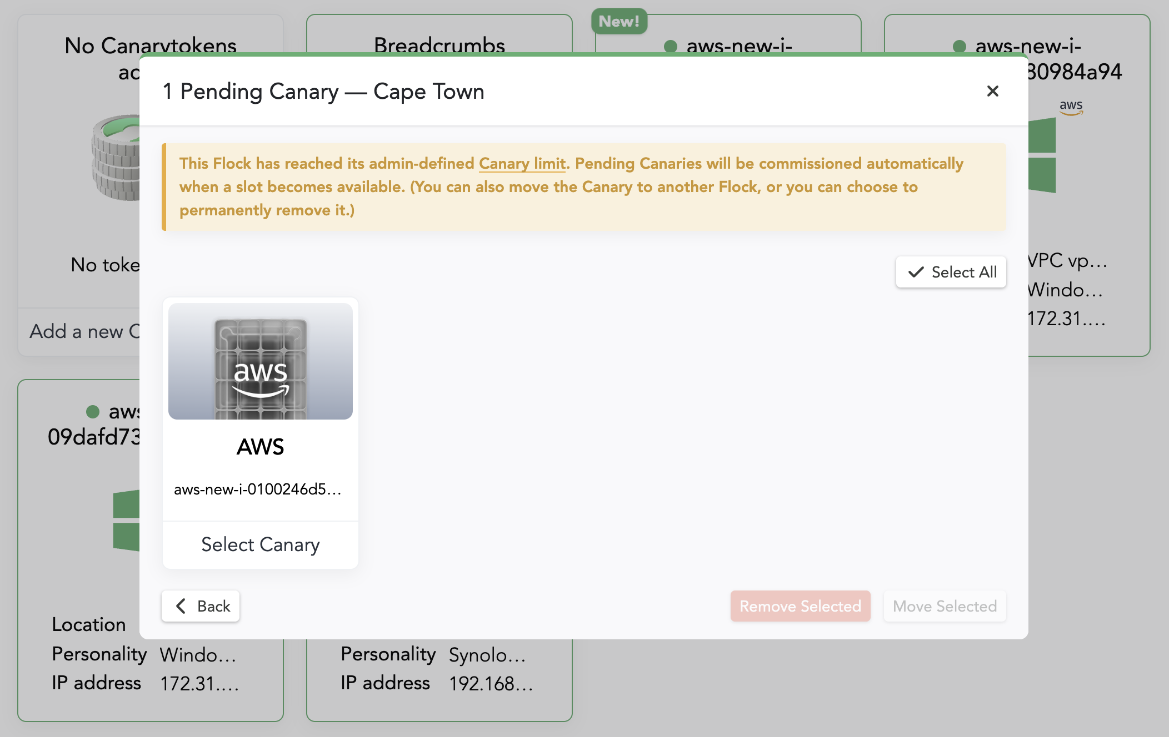The width and height of the screenshot is (1169, 737).
Task: Click the back chevron arrow icon
Action: [x=181, y=606]
